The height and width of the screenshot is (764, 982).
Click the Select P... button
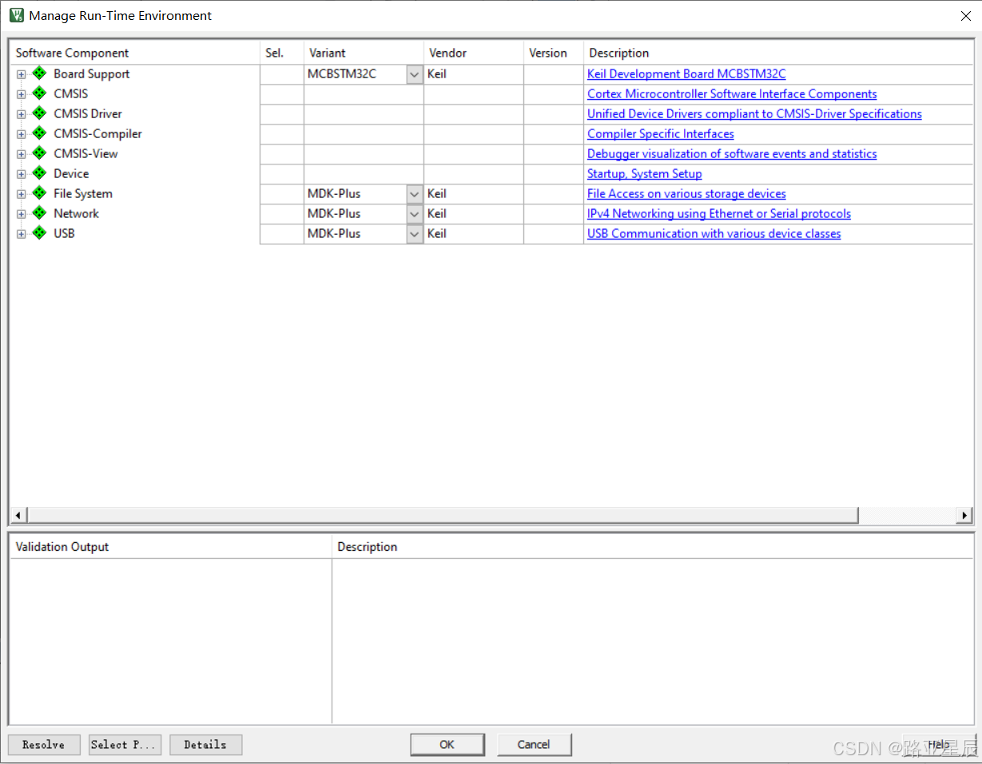point(125,745)
